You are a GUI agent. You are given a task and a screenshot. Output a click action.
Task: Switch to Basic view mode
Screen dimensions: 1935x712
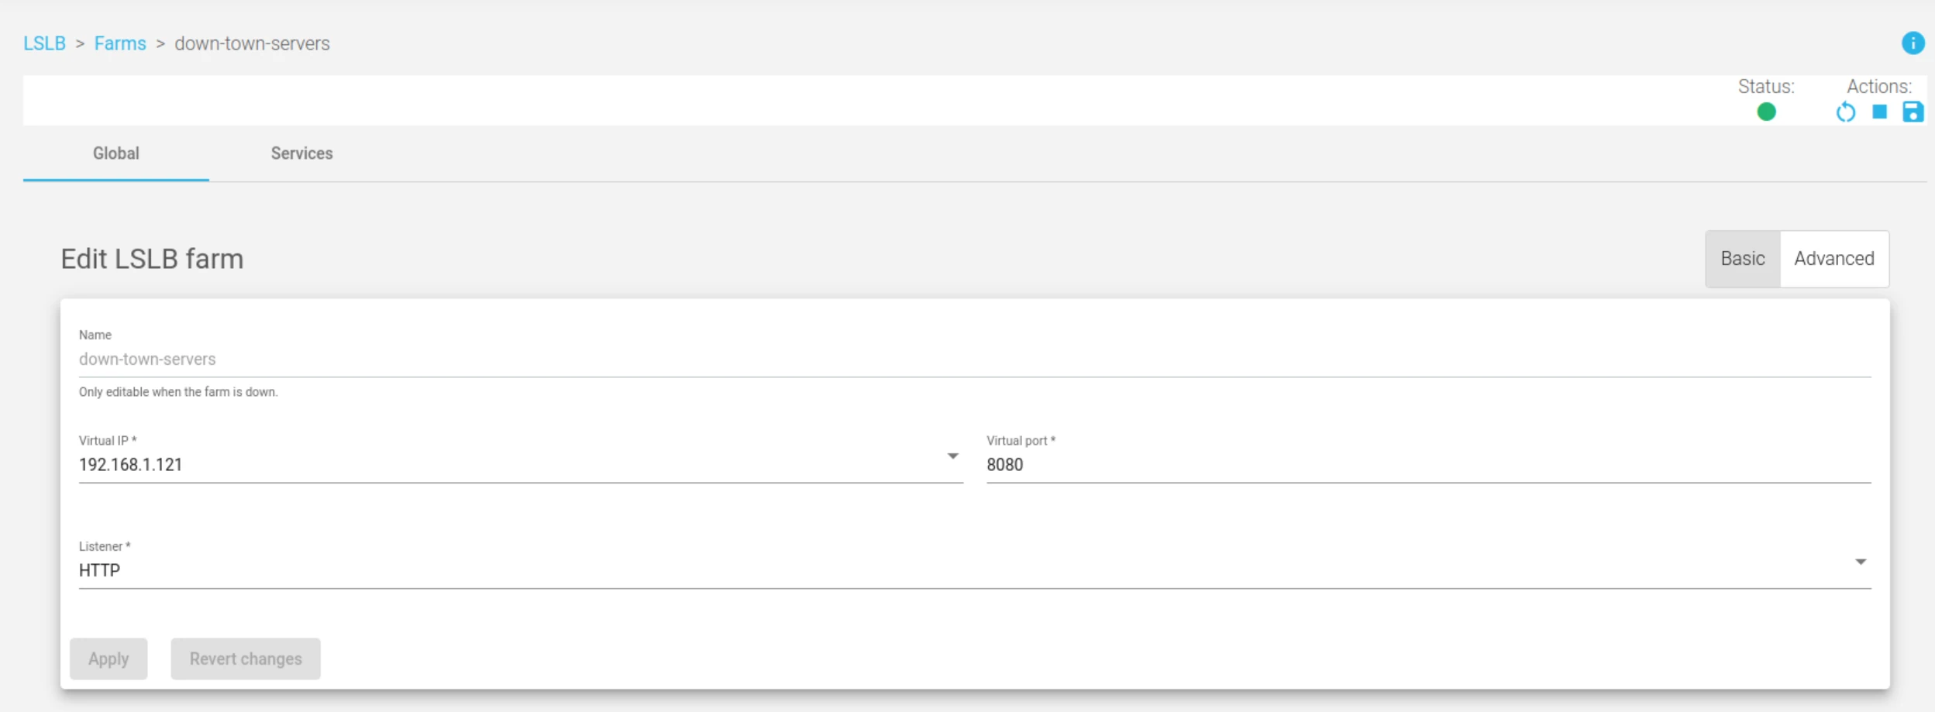click(x=1743, y=259)
